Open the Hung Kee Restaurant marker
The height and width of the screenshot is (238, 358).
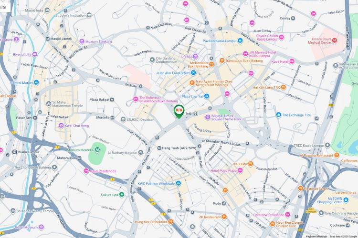coord(170,221)
